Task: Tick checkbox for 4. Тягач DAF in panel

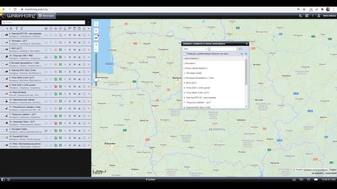Action: tap(3, 86)
